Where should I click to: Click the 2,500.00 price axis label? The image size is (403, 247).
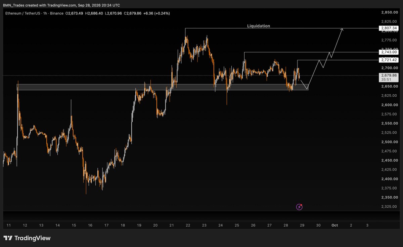pyautogui.click(x=389, y=142)
